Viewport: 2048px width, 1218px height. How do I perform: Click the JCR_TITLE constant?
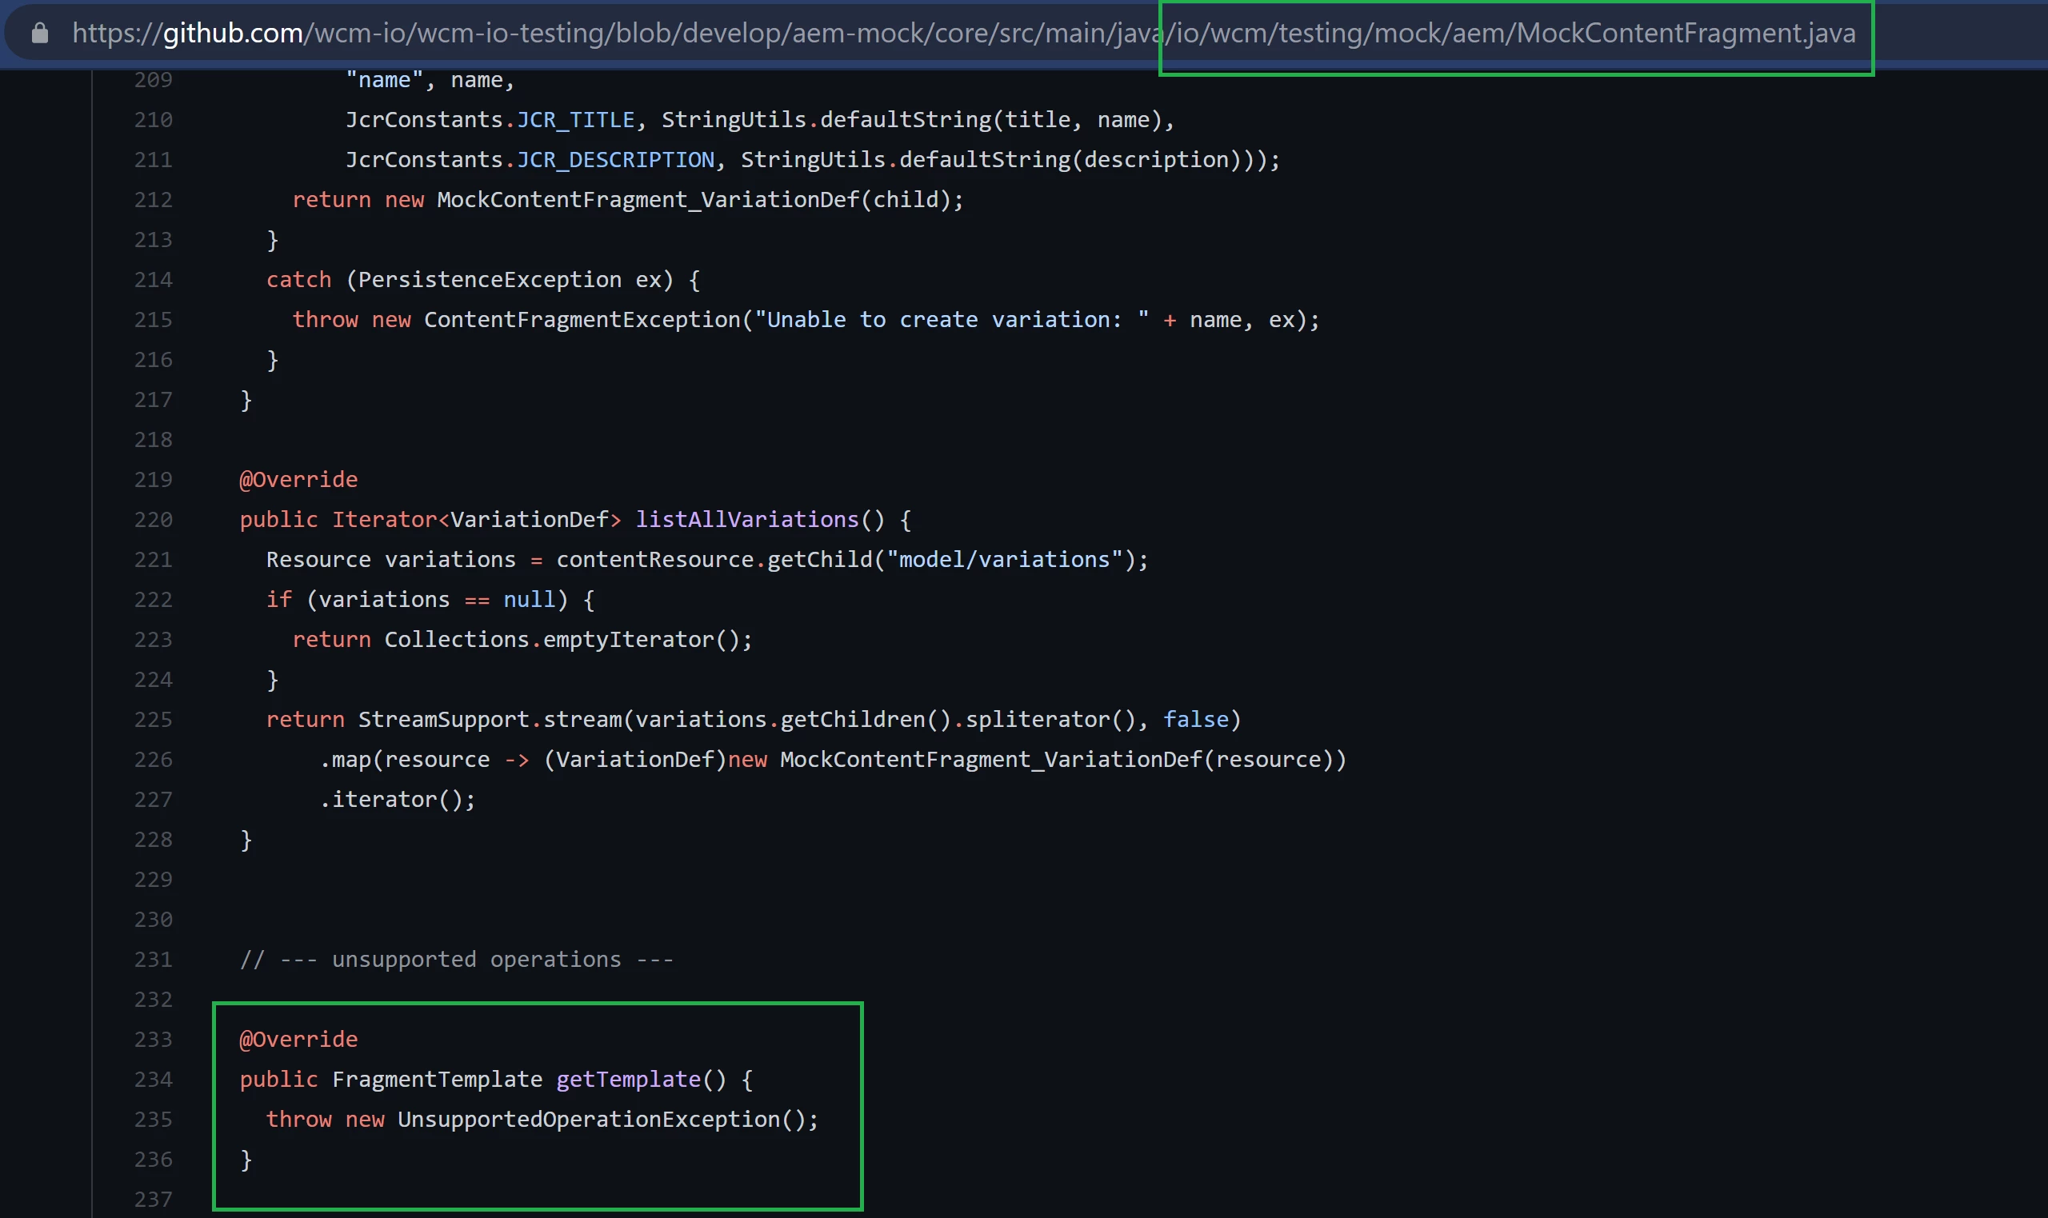coord(575,120)
